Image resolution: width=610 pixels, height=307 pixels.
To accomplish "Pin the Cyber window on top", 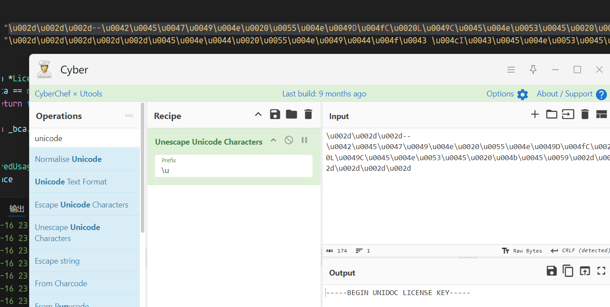I will (x=533, y=69).
